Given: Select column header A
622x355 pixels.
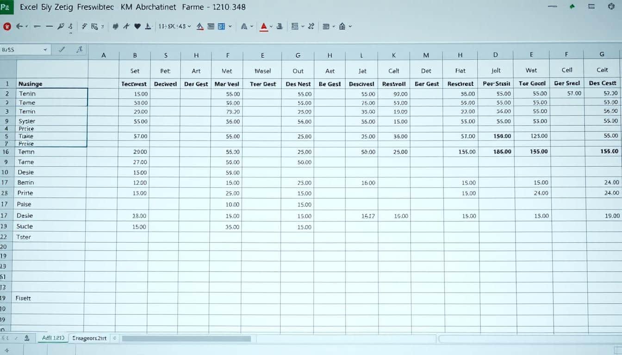Looking at the screenshot, I should (x=104, y=55).
